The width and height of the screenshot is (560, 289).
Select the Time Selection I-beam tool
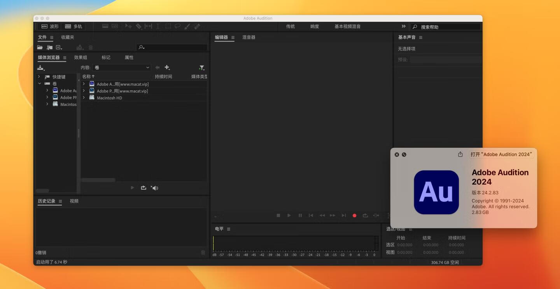pos(158,26)
